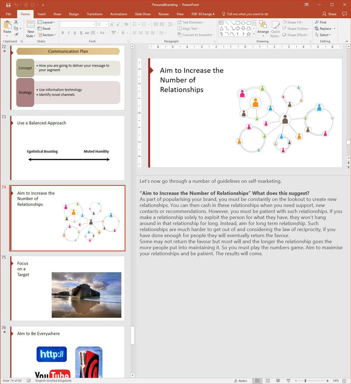Image resolution: width=351 pixels, height=384 pixels.
Task: Switch to the Slide Show tab
Action: (143, 14)
